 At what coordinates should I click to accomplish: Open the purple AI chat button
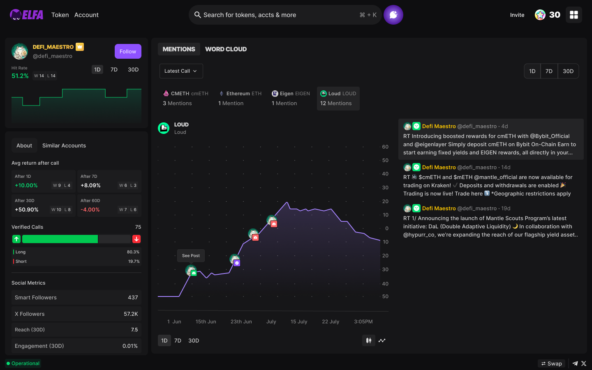pyautogui.click(x=393, y=15)
